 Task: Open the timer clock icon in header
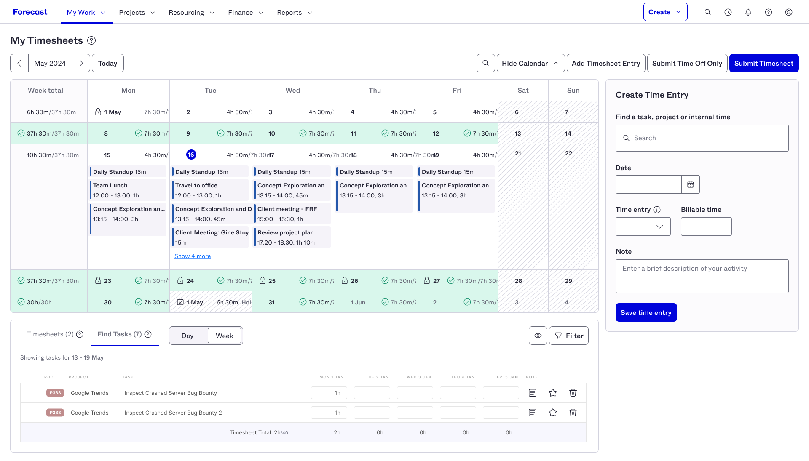728,12
